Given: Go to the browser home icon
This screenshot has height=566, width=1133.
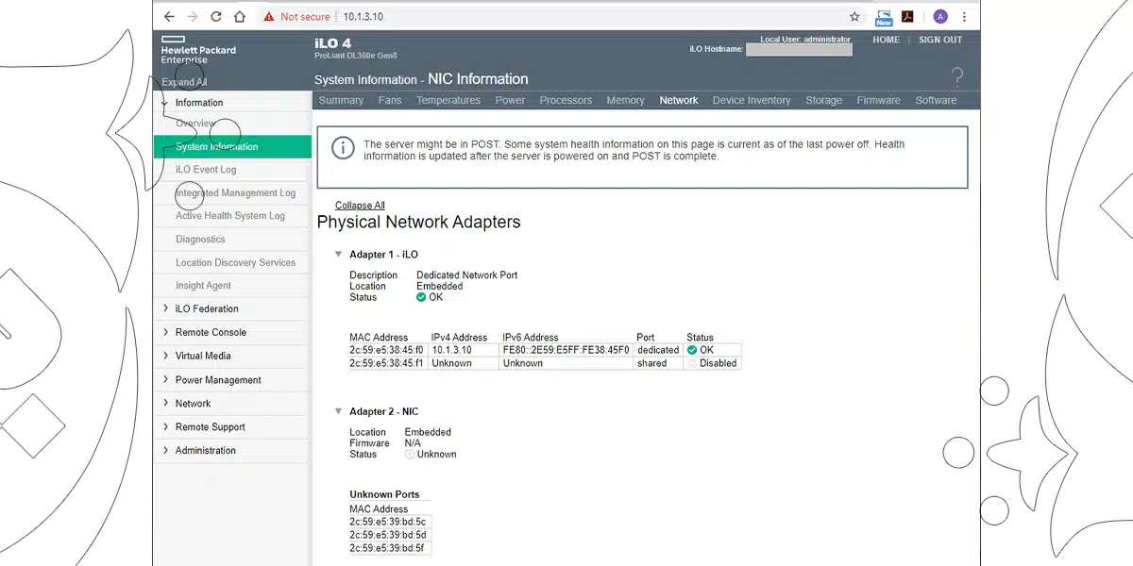Looking at the screenshot, I should [x=240, y=16].
